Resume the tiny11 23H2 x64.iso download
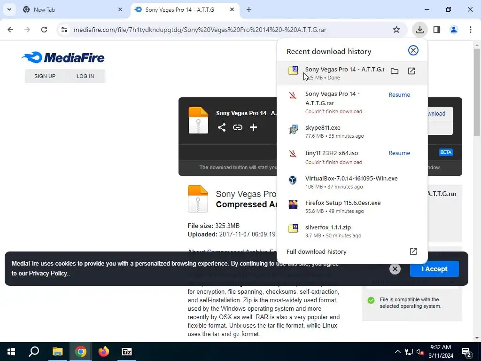 (399, 153)
